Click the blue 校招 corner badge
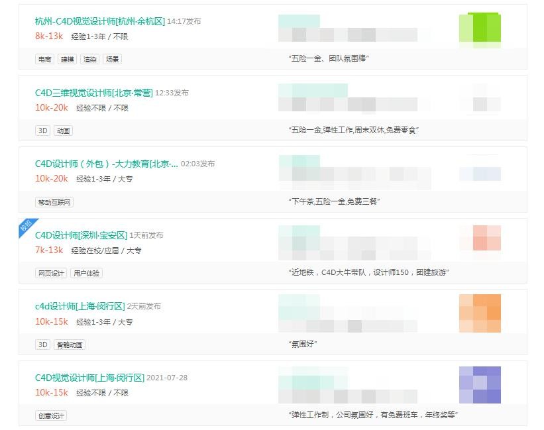The height and width of the screenshot is (430, 544). pyautogui.click(x=28, y=227)
